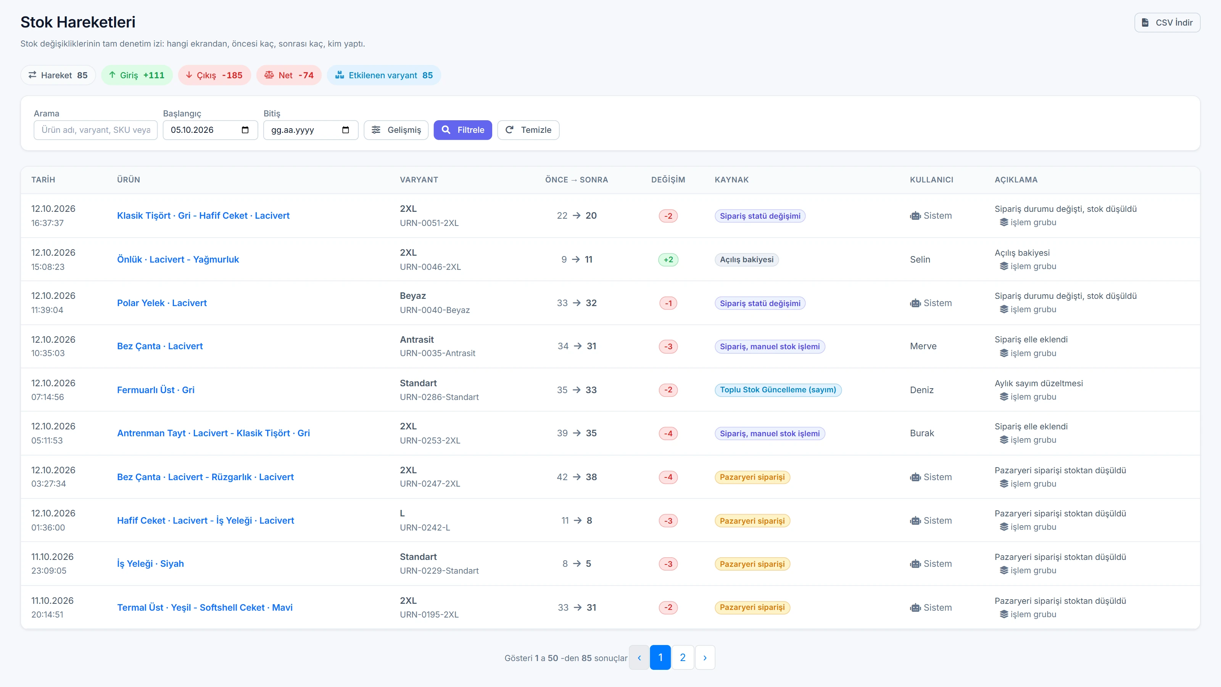Click the Giriş up-arrow summary chip
The image size is (1221, 687).
coord(137,76)
